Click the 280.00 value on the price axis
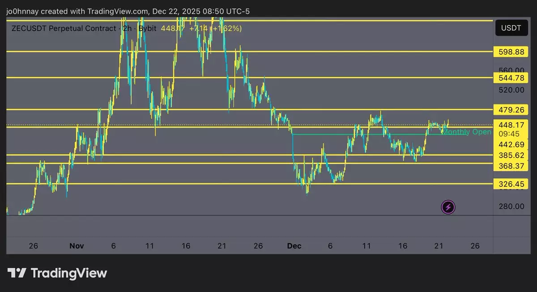 click(x=511, y=206)
